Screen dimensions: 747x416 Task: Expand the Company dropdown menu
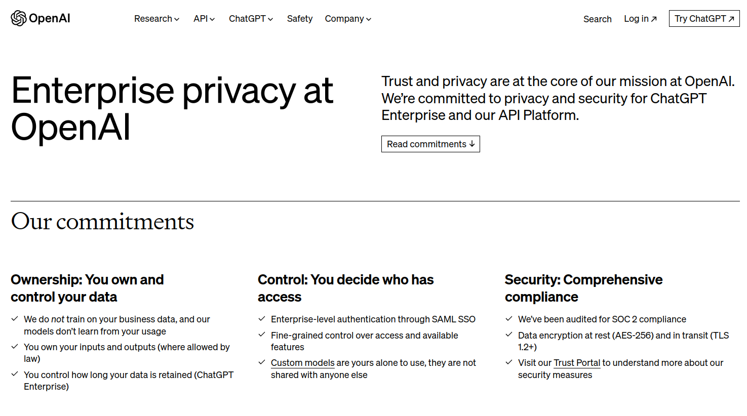[348, 19]
